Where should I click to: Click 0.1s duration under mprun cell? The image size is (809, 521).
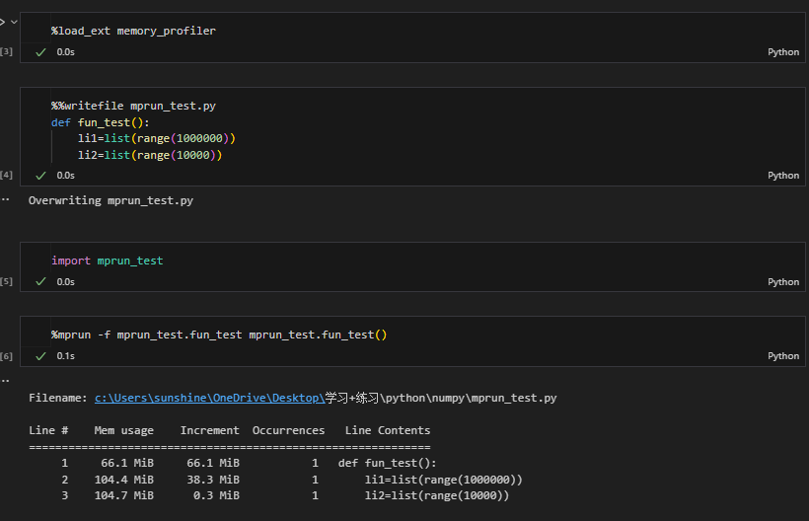[65, 356]
